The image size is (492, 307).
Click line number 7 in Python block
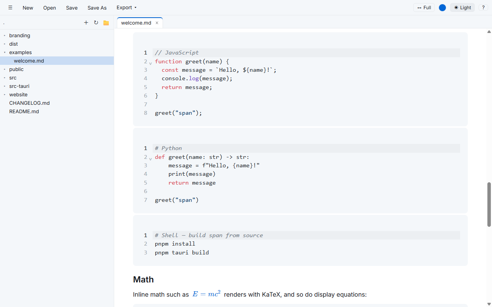tap(146, 200)
